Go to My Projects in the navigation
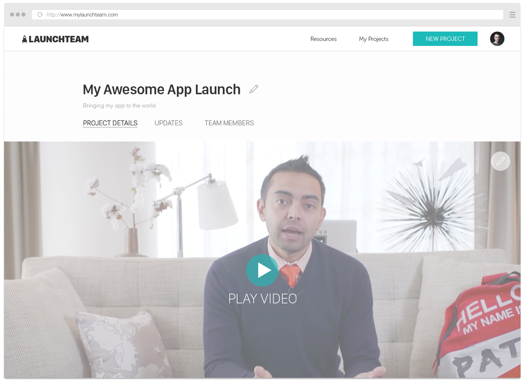This screenshot has width=525, height=383. (374, 39)
